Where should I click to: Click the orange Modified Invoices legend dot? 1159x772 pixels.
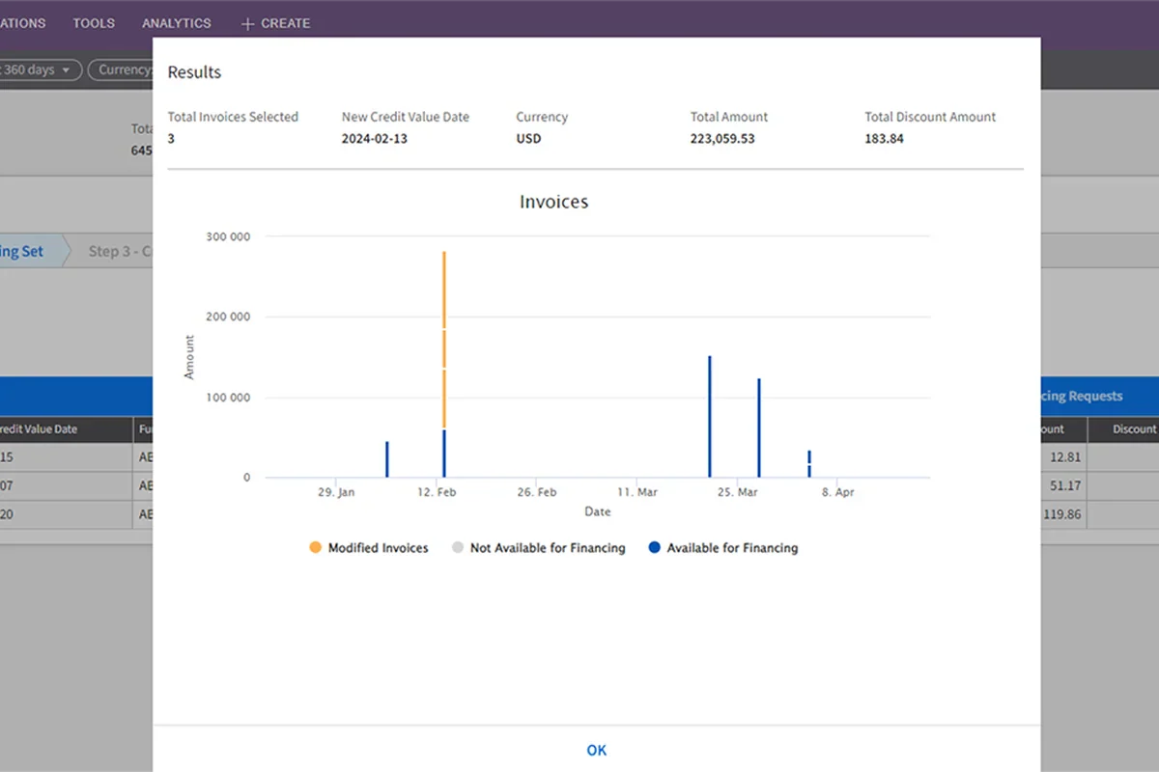click(315, 547)
